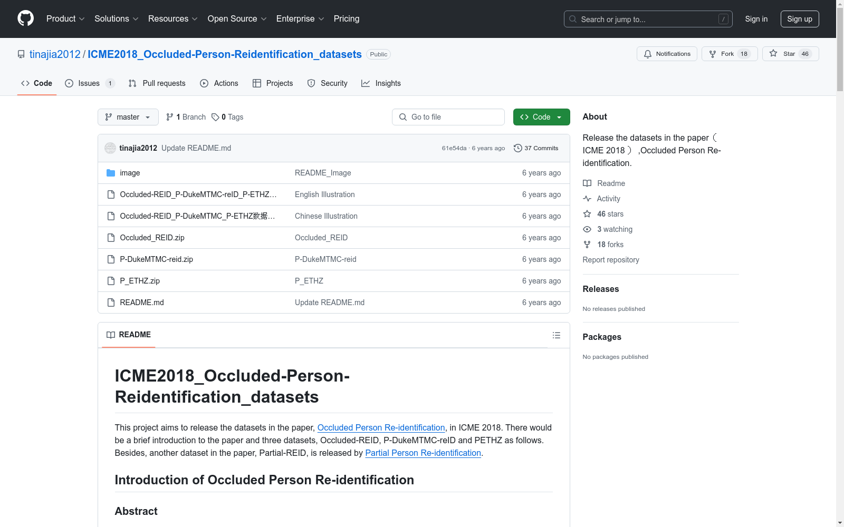
Task: Click the fork icon beside 18 forks
Action: pyautogui.click(x=587, y=245)
